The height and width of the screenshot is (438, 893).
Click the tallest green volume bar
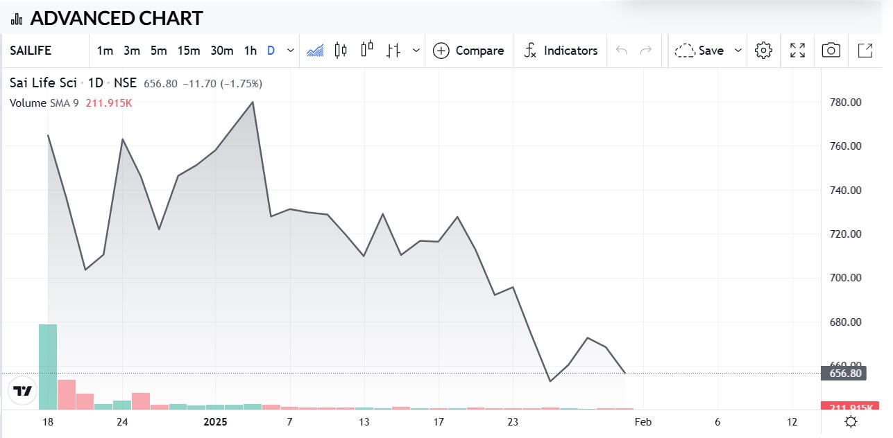(48, 367)
